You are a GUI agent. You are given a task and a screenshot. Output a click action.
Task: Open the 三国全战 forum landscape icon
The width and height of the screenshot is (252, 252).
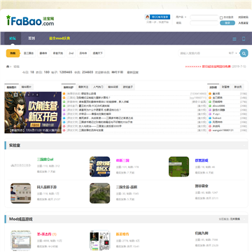[99, 193]
